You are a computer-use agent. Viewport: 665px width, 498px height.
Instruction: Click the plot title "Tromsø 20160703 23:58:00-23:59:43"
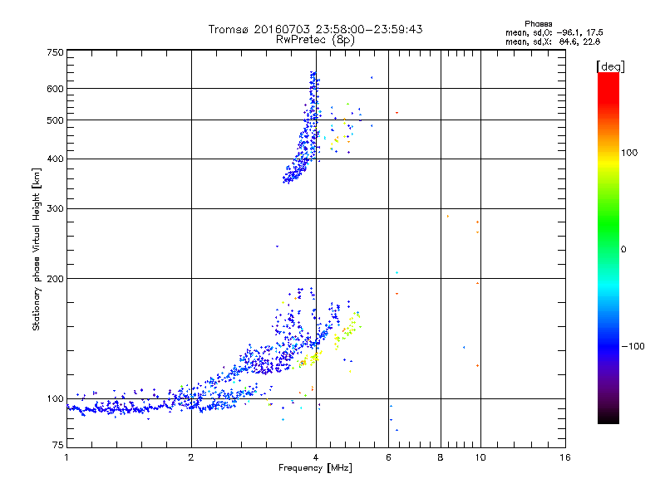point(315,29)
